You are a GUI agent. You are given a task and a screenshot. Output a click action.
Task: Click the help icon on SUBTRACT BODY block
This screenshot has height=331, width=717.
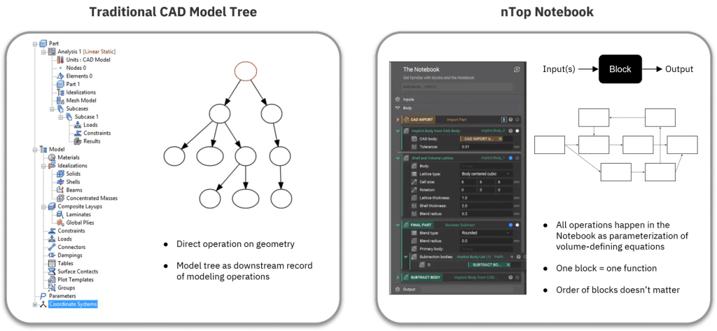point(510,278)
